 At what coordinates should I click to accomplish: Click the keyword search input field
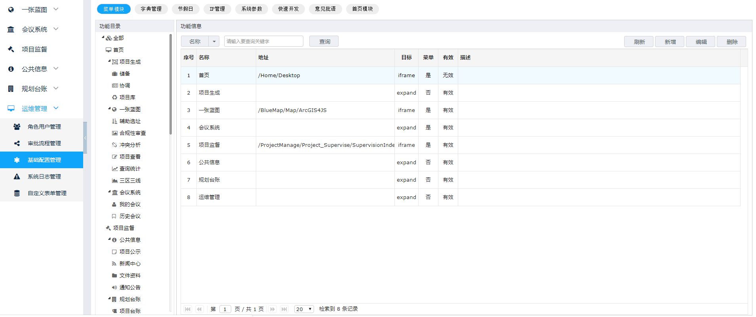[x=263, y=42]
